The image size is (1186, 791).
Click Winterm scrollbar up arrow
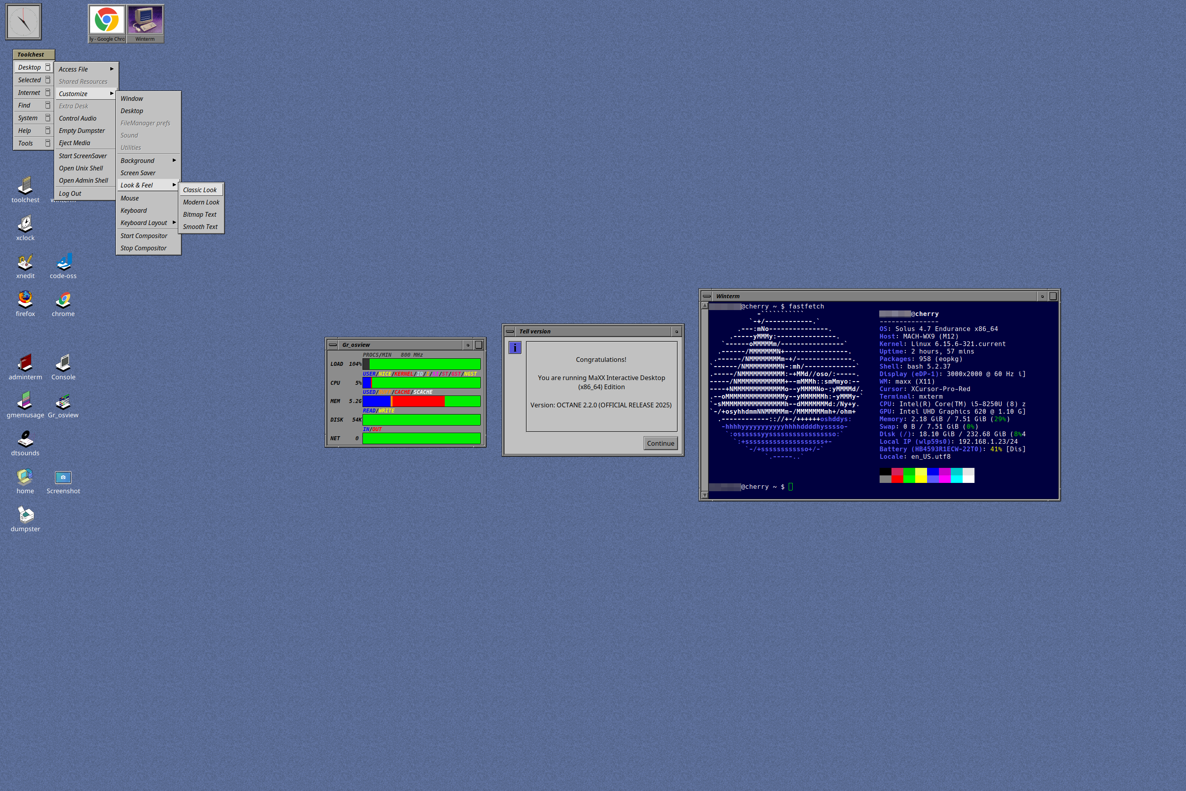coord(705,306)
